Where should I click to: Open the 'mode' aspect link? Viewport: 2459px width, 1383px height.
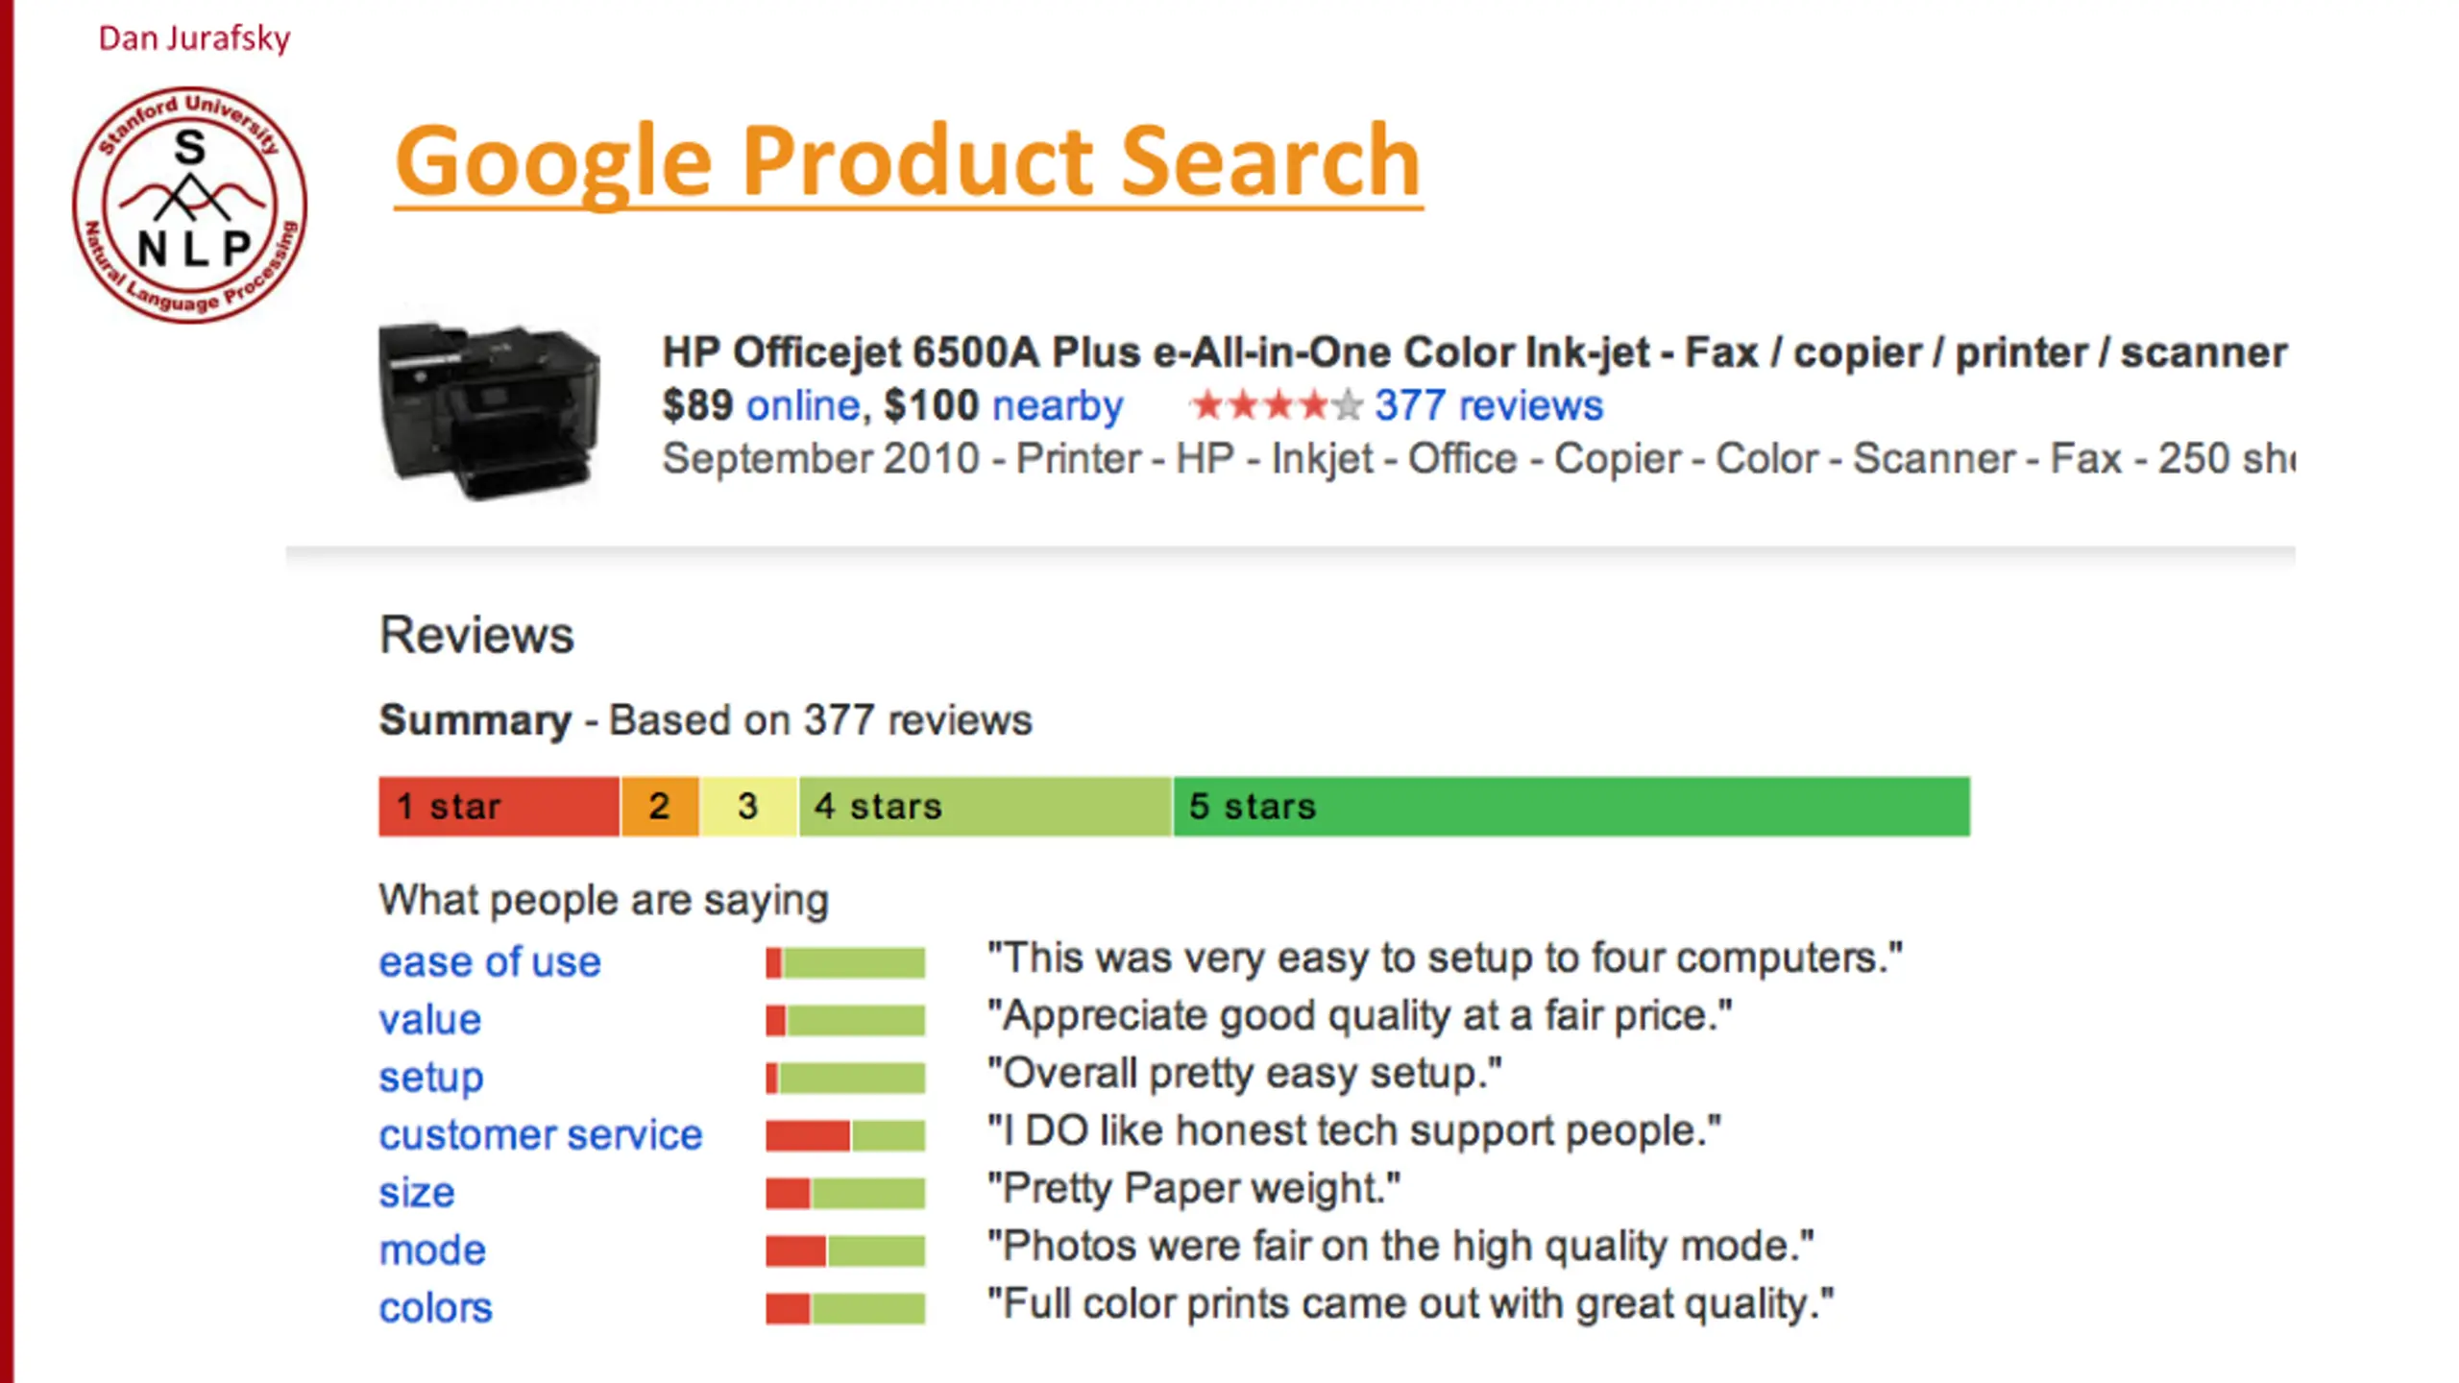(x=432, y=1250)
